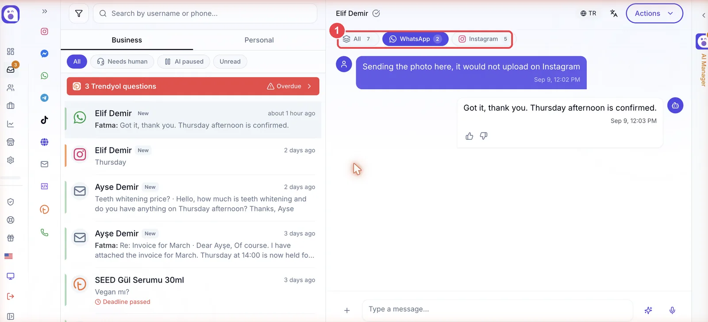Click the search by username field
The width and height of the screenshot is (708, 322).
click(205, 13)
